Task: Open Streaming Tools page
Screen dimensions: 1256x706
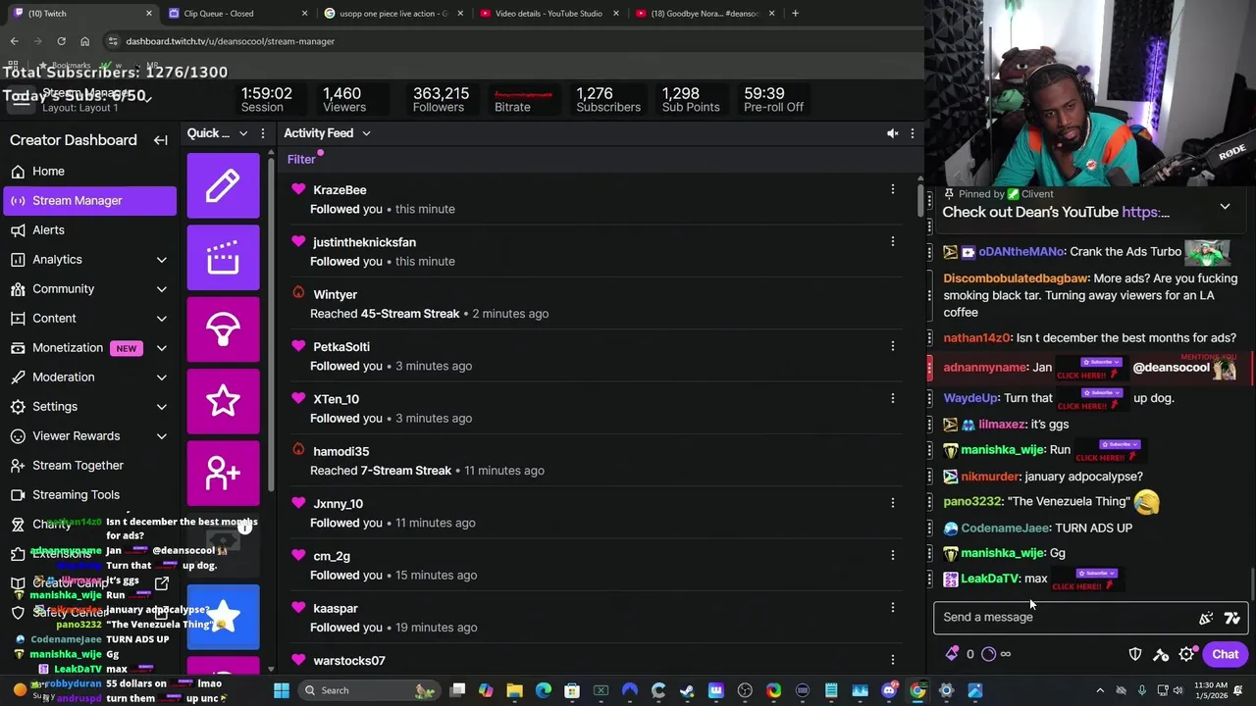Action: (89, 494)
